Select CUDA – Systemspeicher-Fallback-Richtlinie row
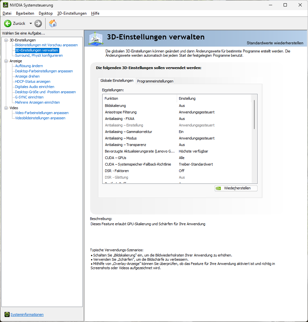308x322 pixels. pyautogui.click(x=177, y=164)
